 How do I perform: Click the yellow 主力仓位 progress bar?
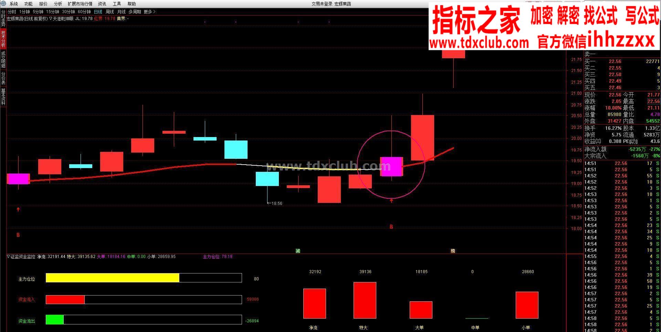113,278
